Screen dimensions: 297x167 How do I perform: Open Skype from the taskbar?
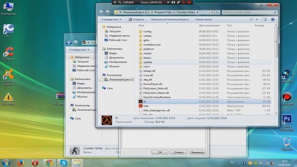pos(64,163)
